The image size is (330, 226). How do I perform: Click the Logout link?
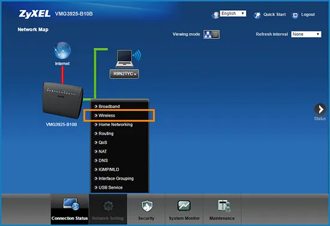[x=308, y=14]
